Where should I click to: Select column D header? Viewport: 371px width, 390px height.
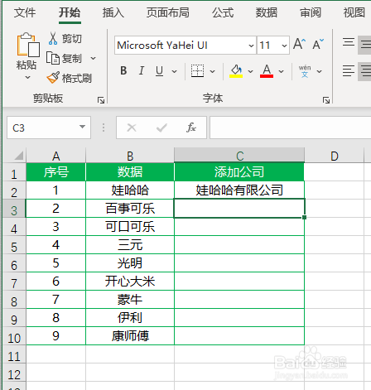coord(335,156)
